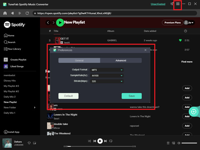This screenshot has width=200, height=150.
Task: Click the home icon in browser toolbar
Action: pos(5,13)
